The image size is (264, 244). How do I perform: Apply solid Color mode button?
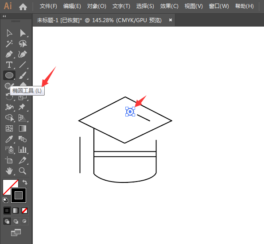(x=7, y=210)
